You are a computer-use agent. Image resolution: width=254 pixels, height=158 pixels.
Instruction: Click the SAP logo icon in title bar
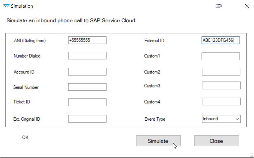pyautogui.click(x=6, y=6)
